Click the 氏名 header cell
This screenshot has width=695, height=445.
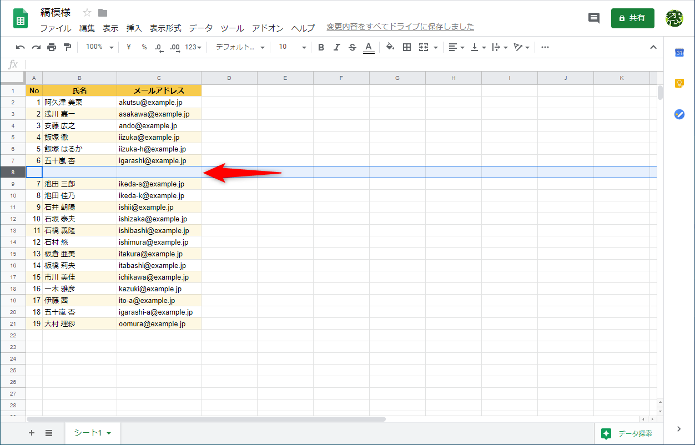[x=79, y=90]
